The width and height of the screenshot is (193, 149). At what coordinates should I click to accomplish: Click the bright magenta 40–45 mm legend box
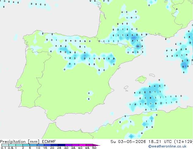(x=82, y=145)
